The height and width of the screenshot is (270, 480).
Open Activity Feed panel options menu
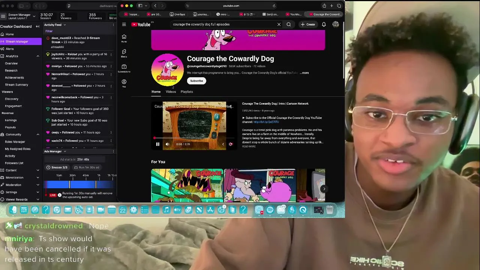[x=113, y=25]
